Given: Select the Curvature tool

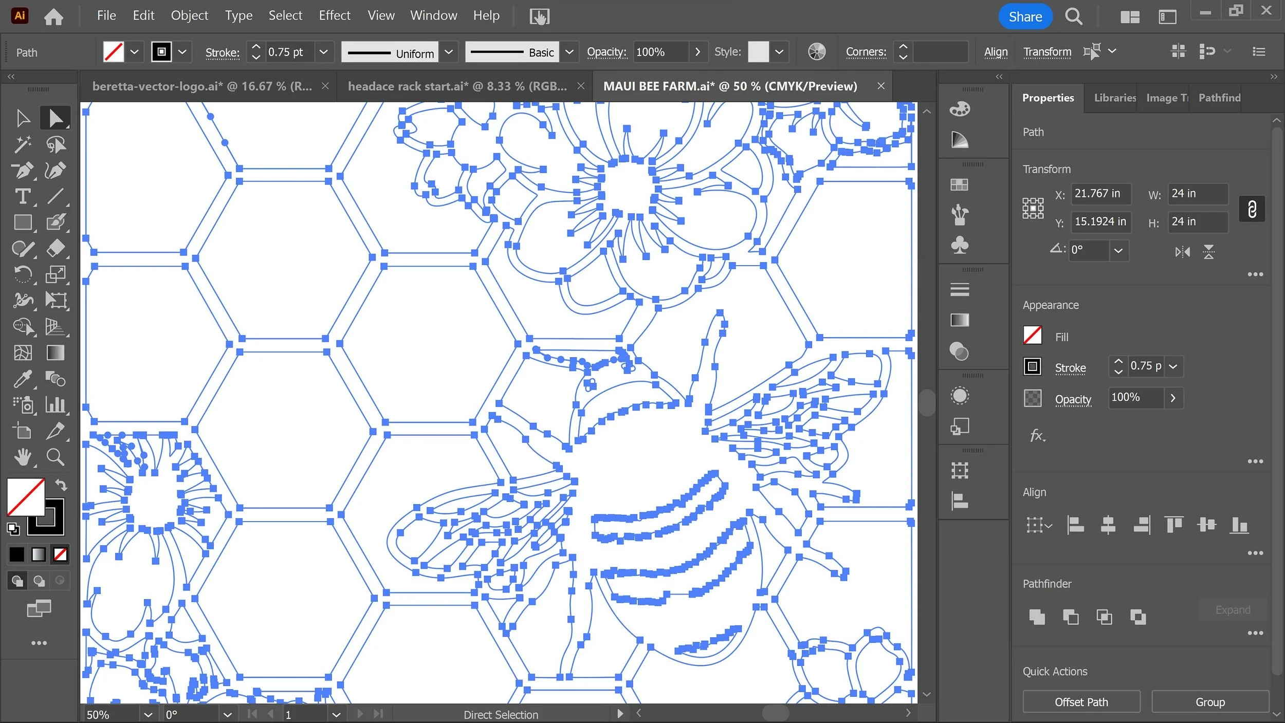Looking at the screenshot, I should coord(55,171).
